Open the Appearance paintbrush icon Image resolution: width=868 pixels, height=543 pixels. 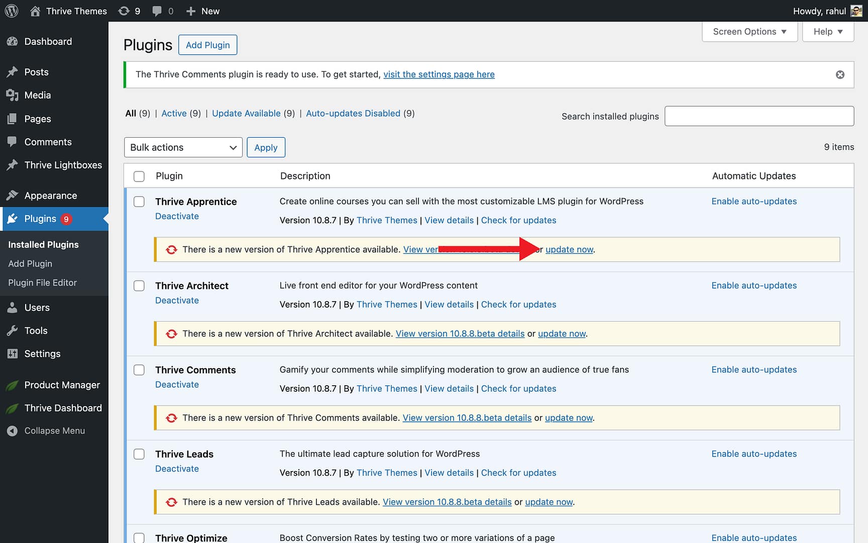tap(13, 196)
